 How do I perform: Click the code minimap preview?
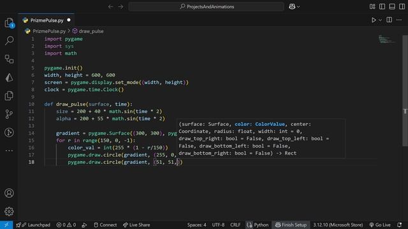click(386, 39)
